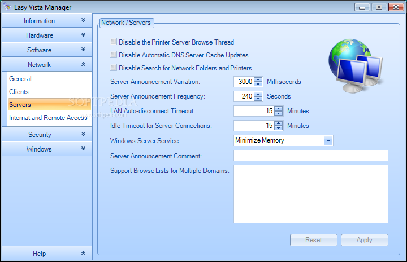Click the globe and monitors network image
The width and height of the screenshot is (407, 262).
pos(355,66)
